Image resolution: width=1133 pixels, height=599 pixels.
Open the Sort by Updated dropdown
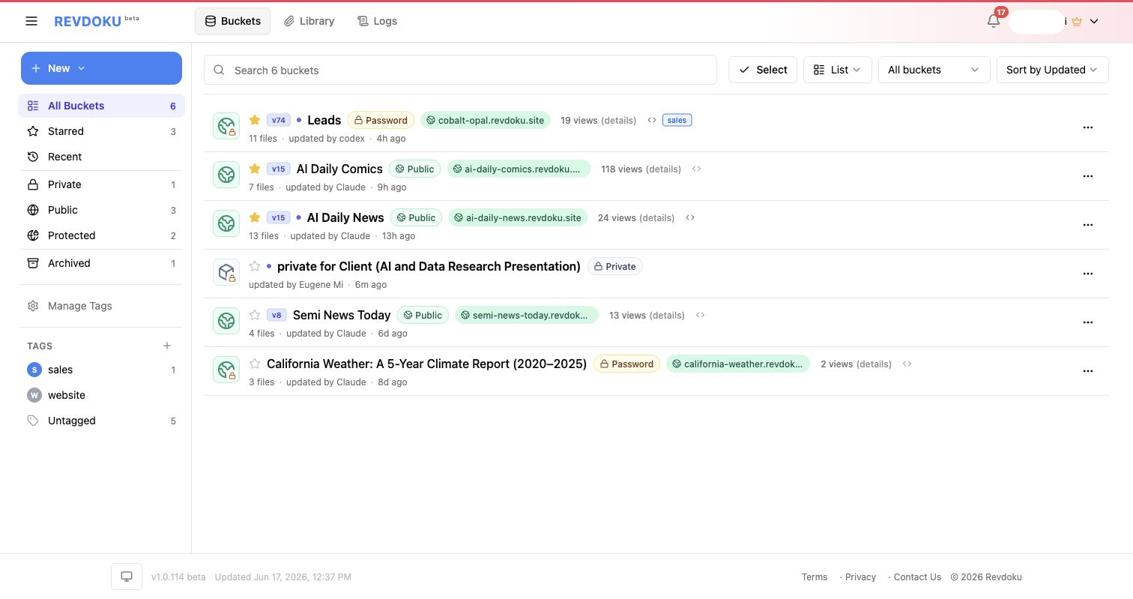(x=1052, y=70)
